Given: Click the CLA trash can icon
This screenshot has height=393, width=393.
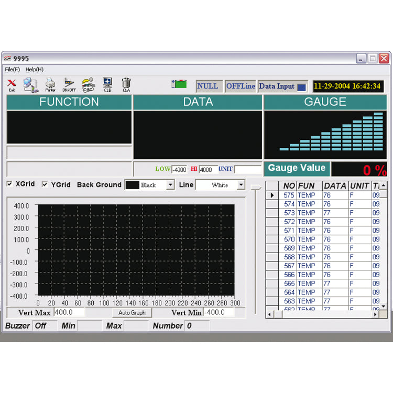Looking at the screenshot, I should (x=126, y=84).
